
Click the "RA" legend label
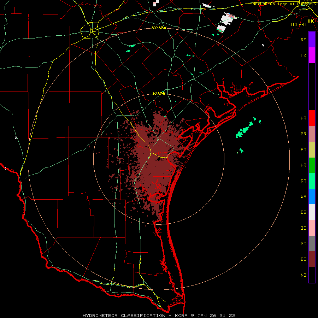tap(303, 181)
